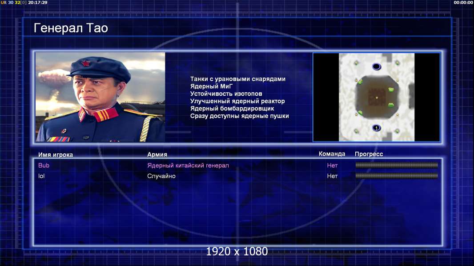Click "Танки с урановыми снарядами" feature line
474x266 pixels.
[x=238, y=79]
